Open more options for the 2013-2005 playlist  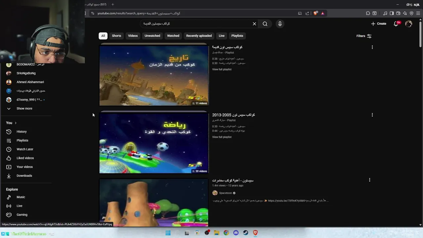point(372,115)
